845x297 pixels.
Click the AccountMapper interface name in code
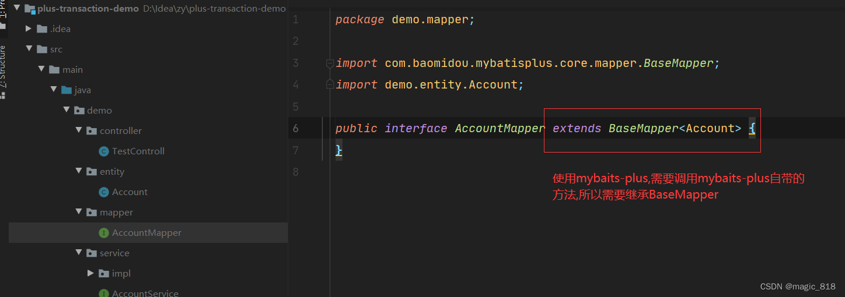pos(500,128)
